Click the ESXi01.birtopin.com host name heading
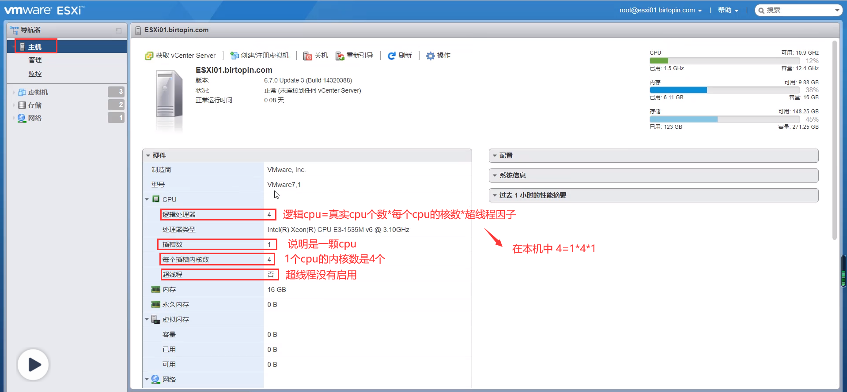Viewport: 847px width, 392px height. [234, 70]
